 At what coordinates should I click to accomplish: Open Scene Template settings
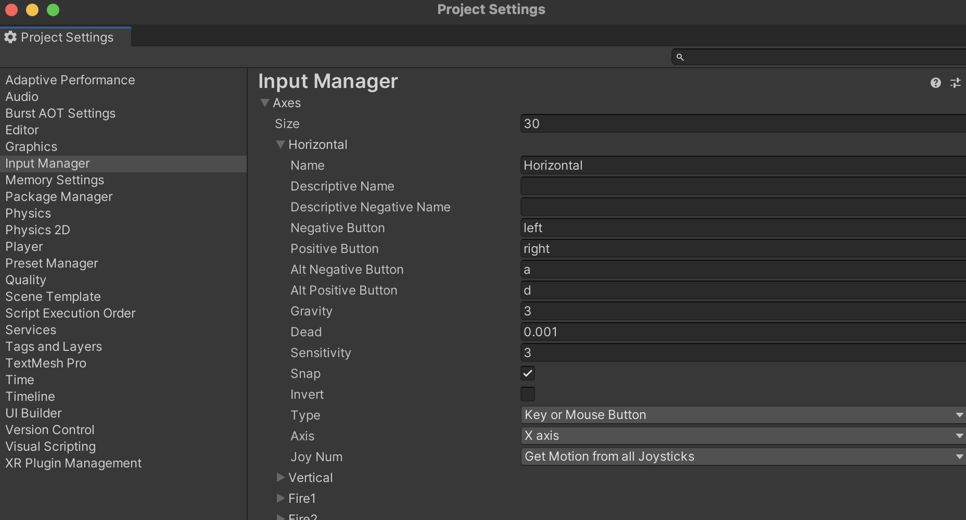pyautogui.click(x=53, y=297)
